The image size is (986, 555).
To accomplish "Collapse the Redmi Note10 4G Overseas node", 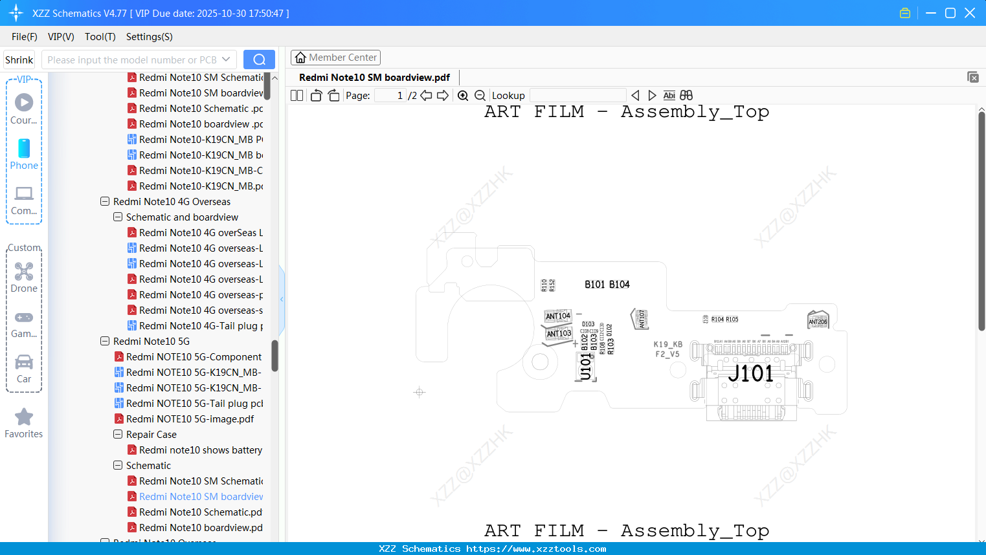I will (x=105, y=202).
